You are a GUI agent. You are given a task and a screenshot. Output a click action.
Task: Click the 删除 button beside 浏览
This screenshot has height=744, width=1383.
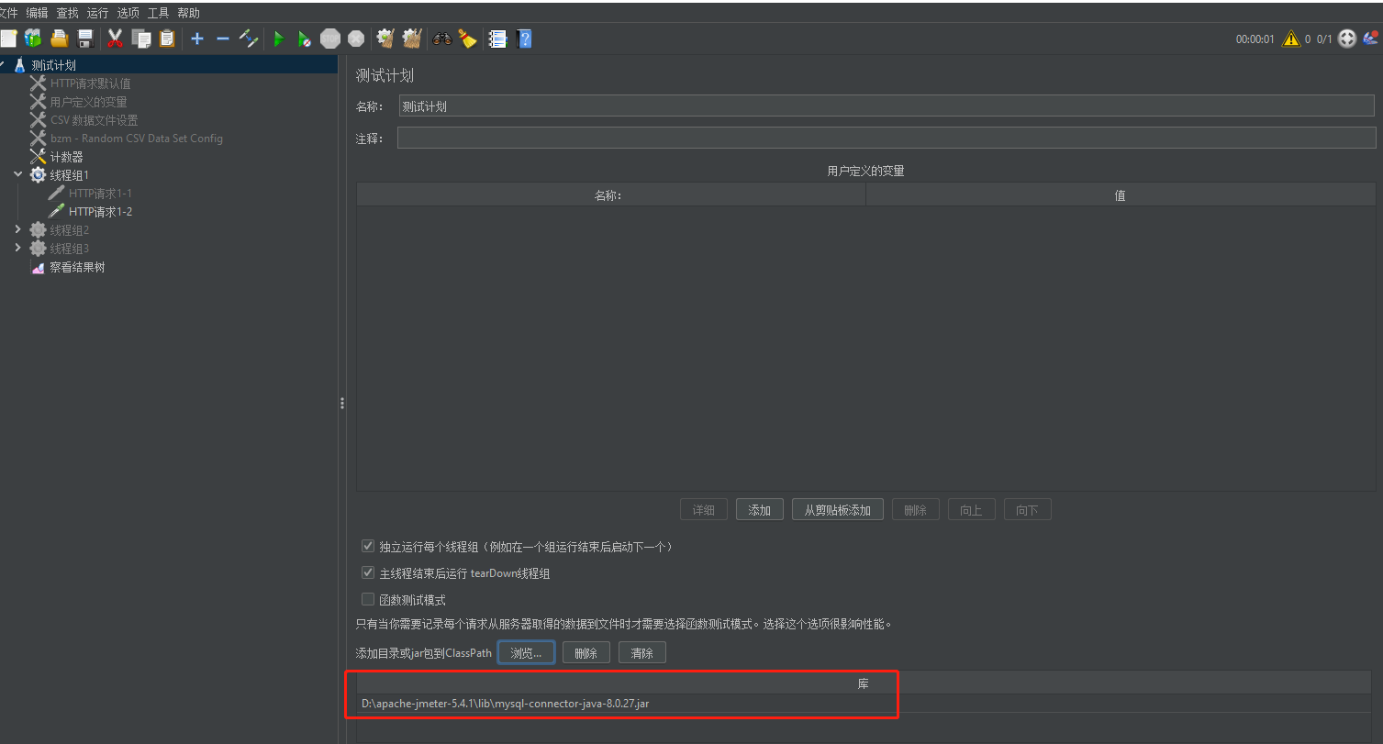(586, 653)
